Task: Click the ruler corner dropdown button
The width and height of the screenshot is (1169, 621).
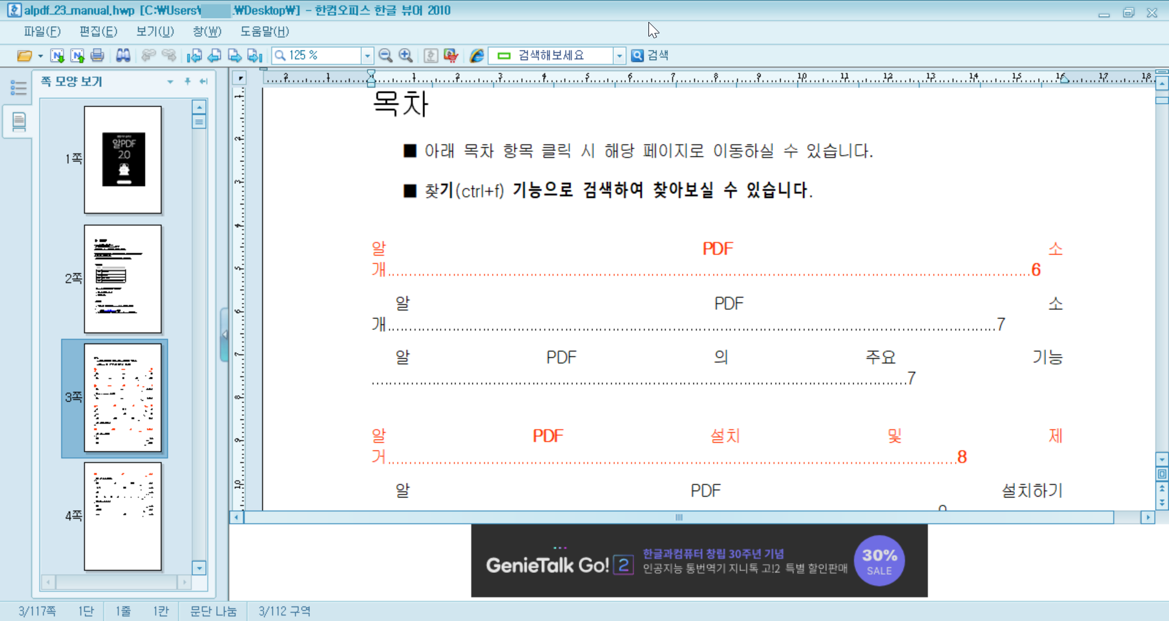Action: coord(240,78)
